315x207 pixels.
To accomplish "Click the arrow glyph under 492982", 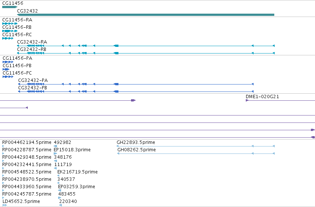I will tap(55, 146).
